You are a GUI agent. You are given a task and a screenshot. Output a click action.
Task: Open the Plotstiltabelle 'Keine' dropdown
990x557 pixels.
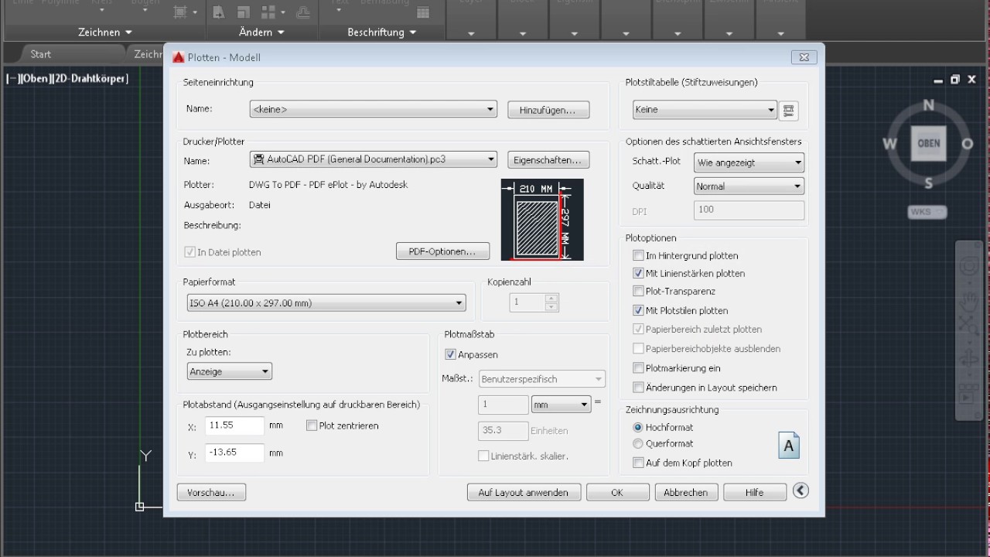click(x=705, y=110)
